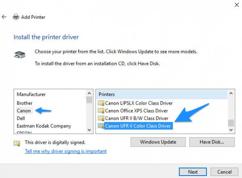Select Brother in Manufacturer list
Image resolution: width=242 pixels, height=178 pixels.
25,103
